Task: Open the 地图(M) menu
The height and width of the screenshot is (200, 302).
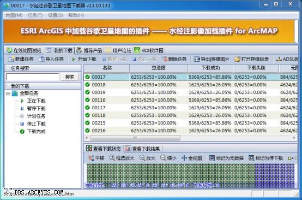Action: pyautogui.click(x=14, y=15)
